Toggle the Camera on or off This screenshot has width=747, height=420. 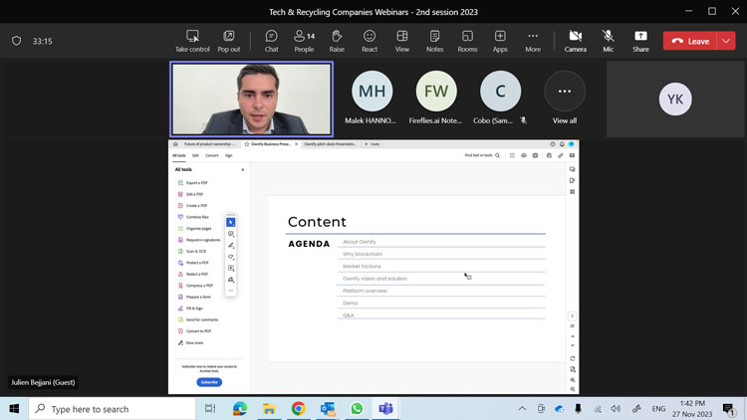click(x=575, y=40)
